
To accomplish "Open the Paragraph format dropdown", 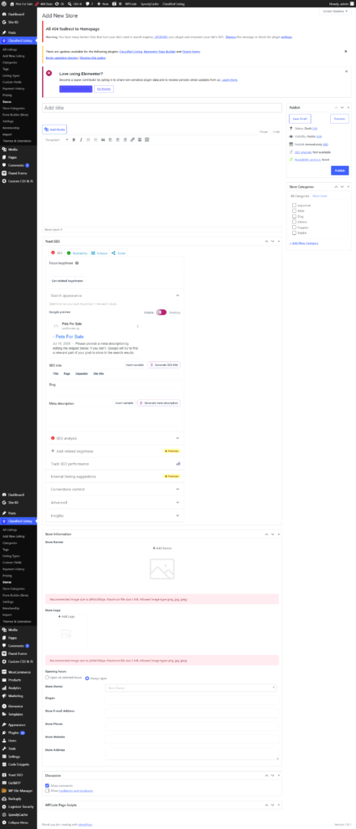I will tap(57, 139).
